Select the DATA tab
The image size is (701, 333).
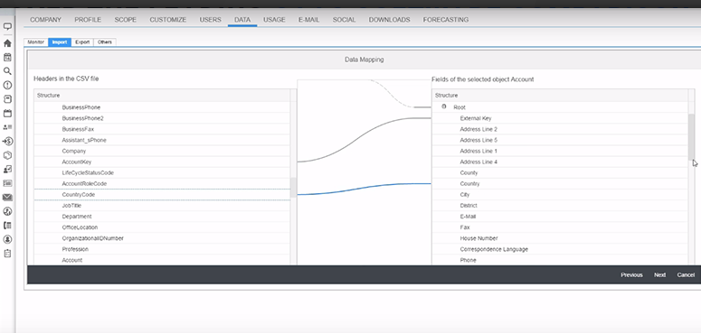[x=242, y=20]
